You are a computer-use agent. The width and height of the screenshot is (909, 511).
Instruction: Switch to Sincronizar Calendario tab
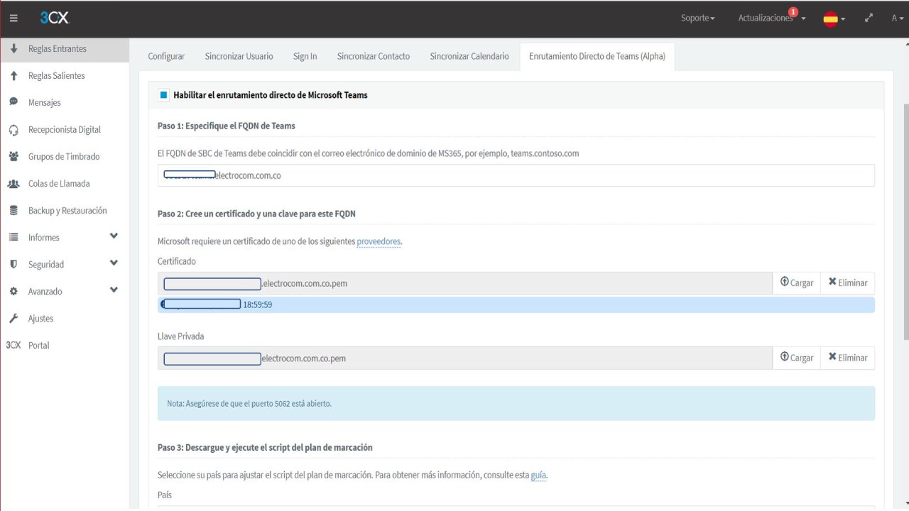click(x=469, y=57)
